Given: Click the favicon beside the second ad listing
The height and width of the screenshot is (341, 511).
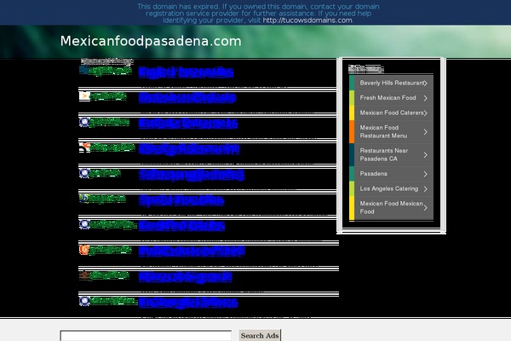Looking at the screenshot, I should [83, 96].
